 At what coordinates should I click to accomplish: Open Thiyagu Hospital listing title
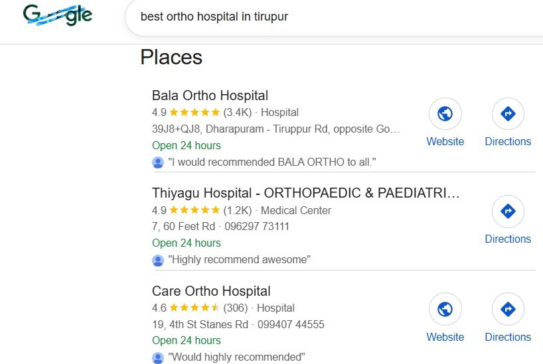[305, 193]
